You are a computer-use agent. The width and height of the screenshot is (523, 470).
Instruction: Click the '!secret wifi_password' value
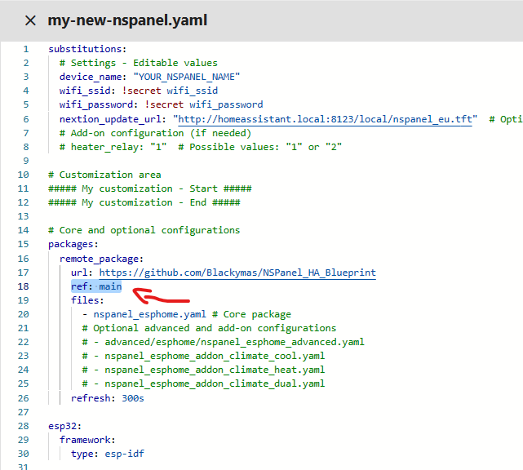pyautogui.click(x=204, y=104)
